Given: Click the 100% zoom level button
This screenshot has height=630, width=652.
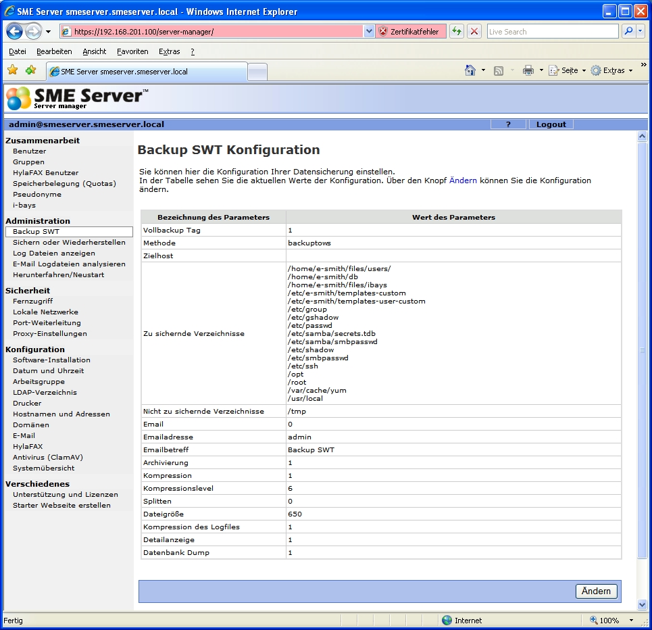Looking at the screenshot, I should coord(605,621).
